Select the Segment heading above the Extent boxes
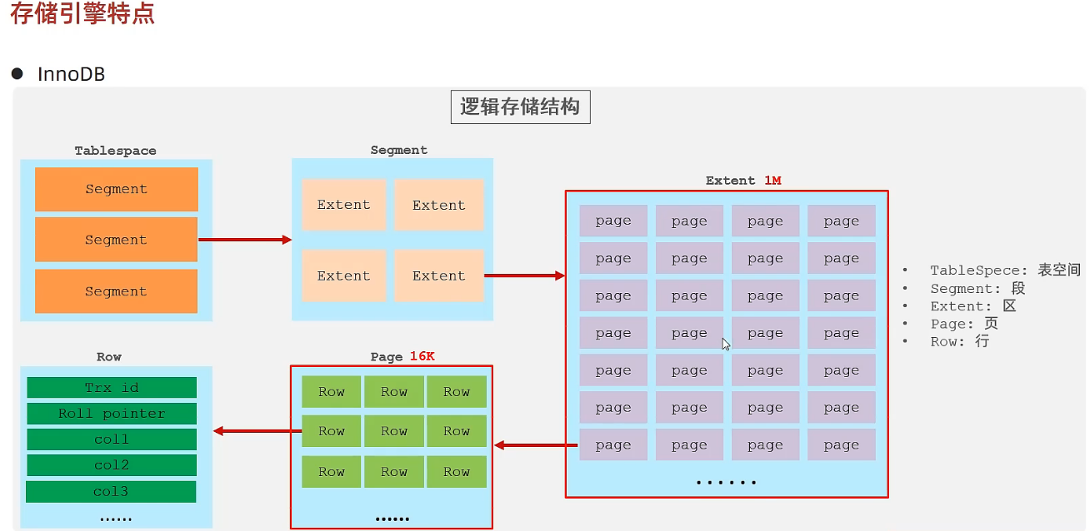 [399, 150]
